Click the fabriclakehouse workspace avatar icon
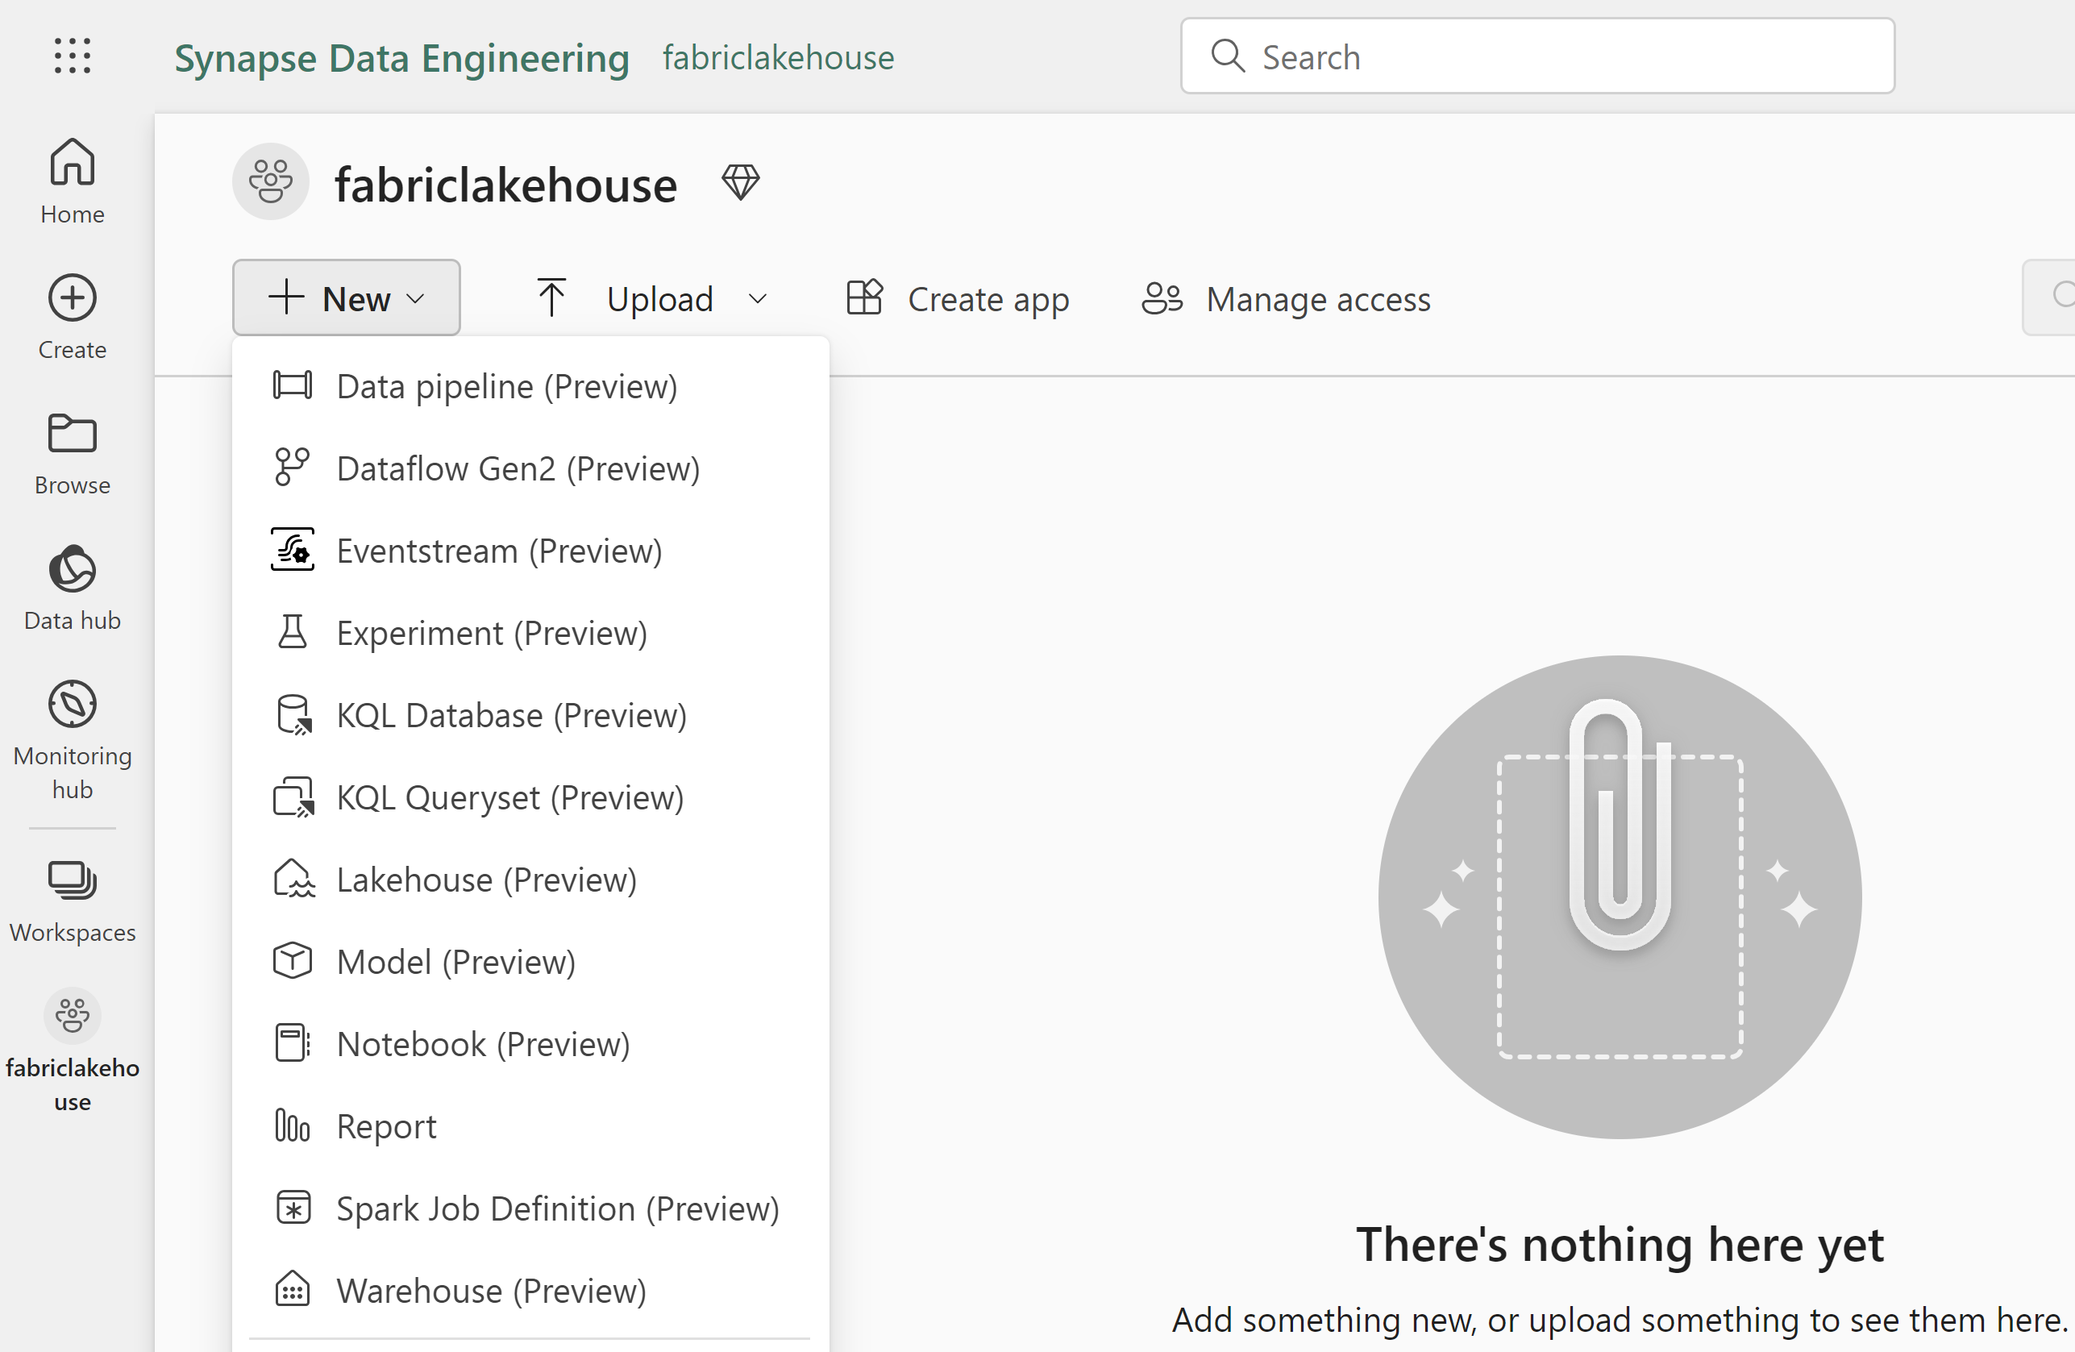Viewport: 2075px width, 1352px height. (270, 181)
